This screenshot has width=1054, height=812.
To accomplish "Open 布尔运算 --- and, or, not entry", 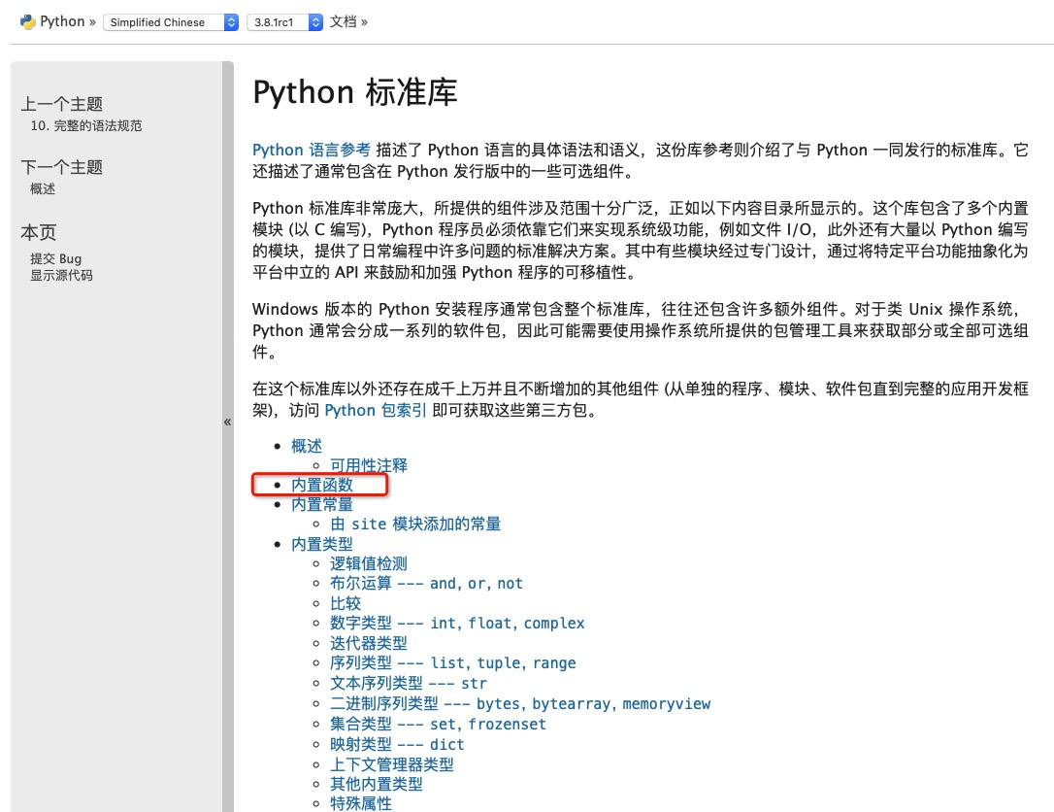I will click(426, 584).
